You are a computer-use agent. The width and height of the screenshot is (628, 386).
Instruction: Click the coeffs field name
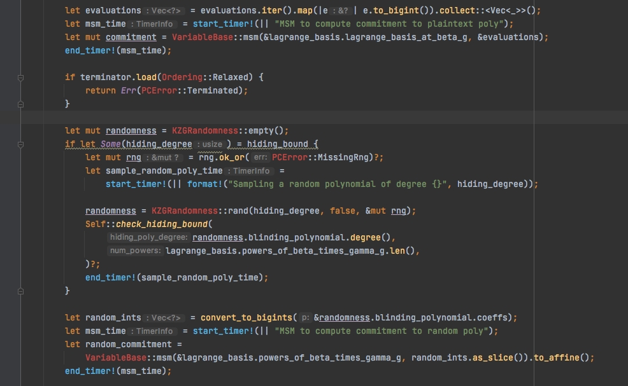coord(492,317)
